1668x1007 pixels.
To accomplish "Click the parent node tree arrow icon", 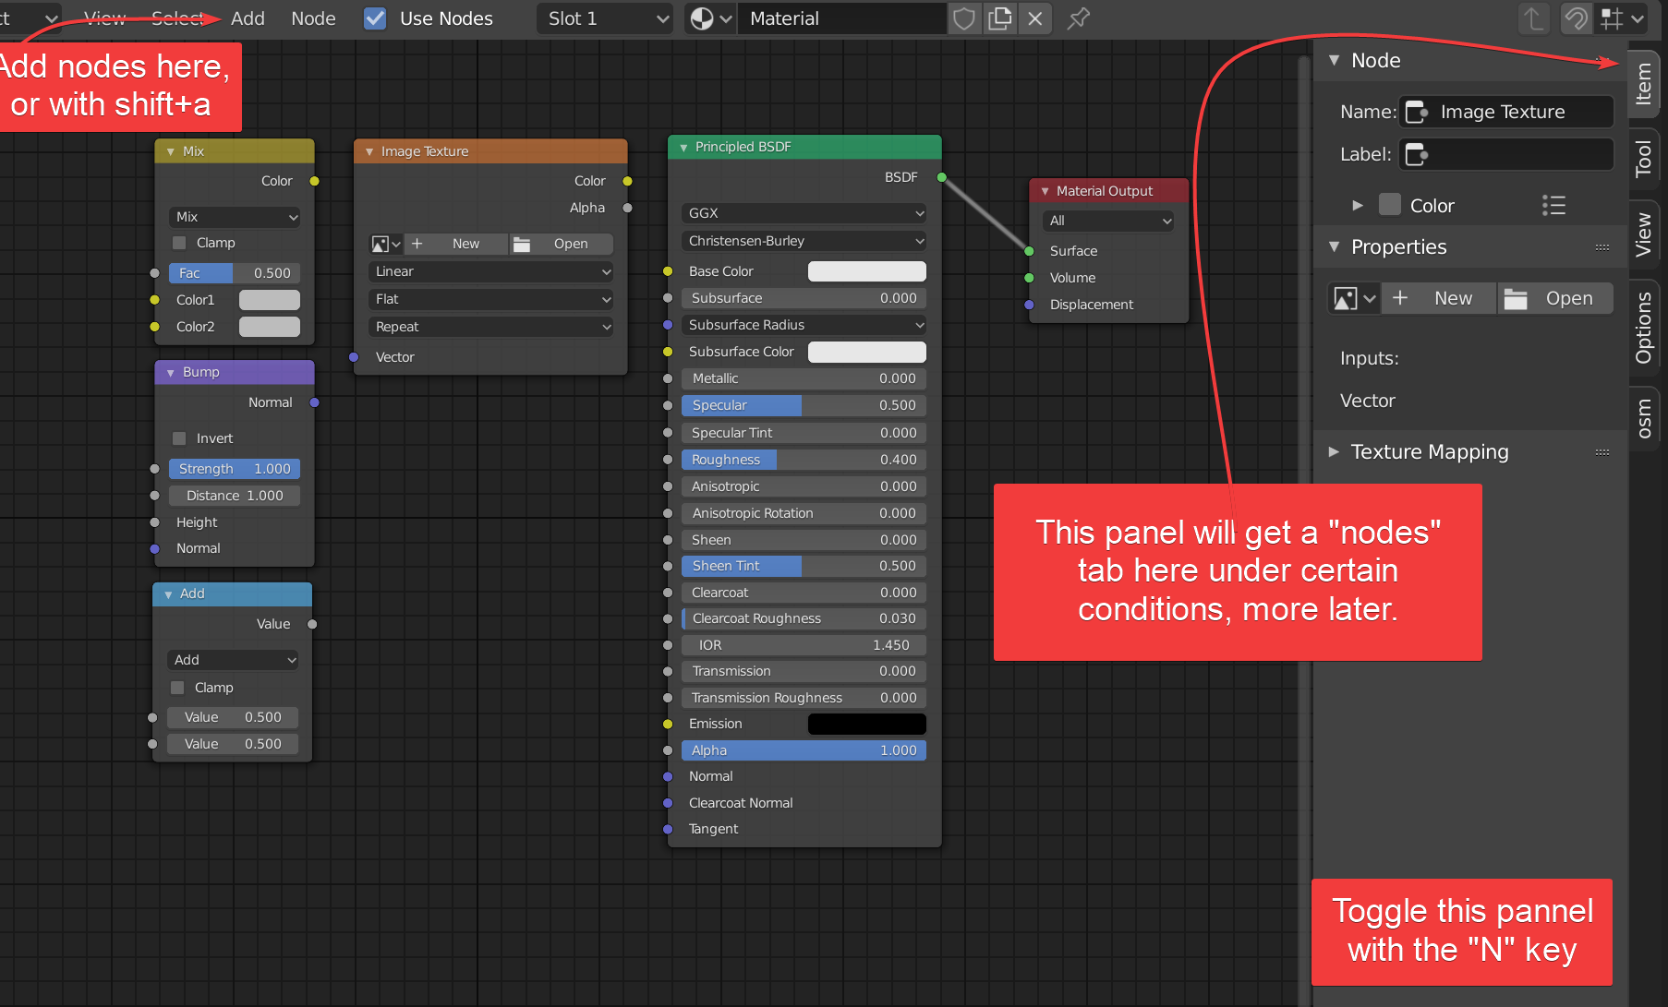I will coord(1533,18).
